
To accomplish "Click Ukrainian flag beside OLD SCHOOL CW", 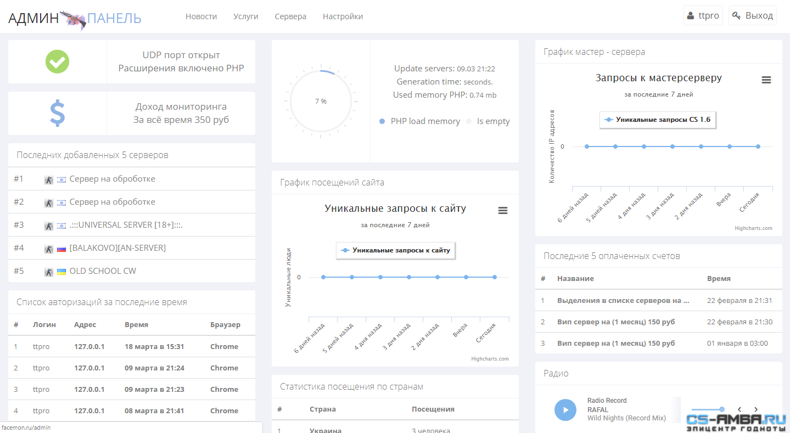I will coord(61,271).
